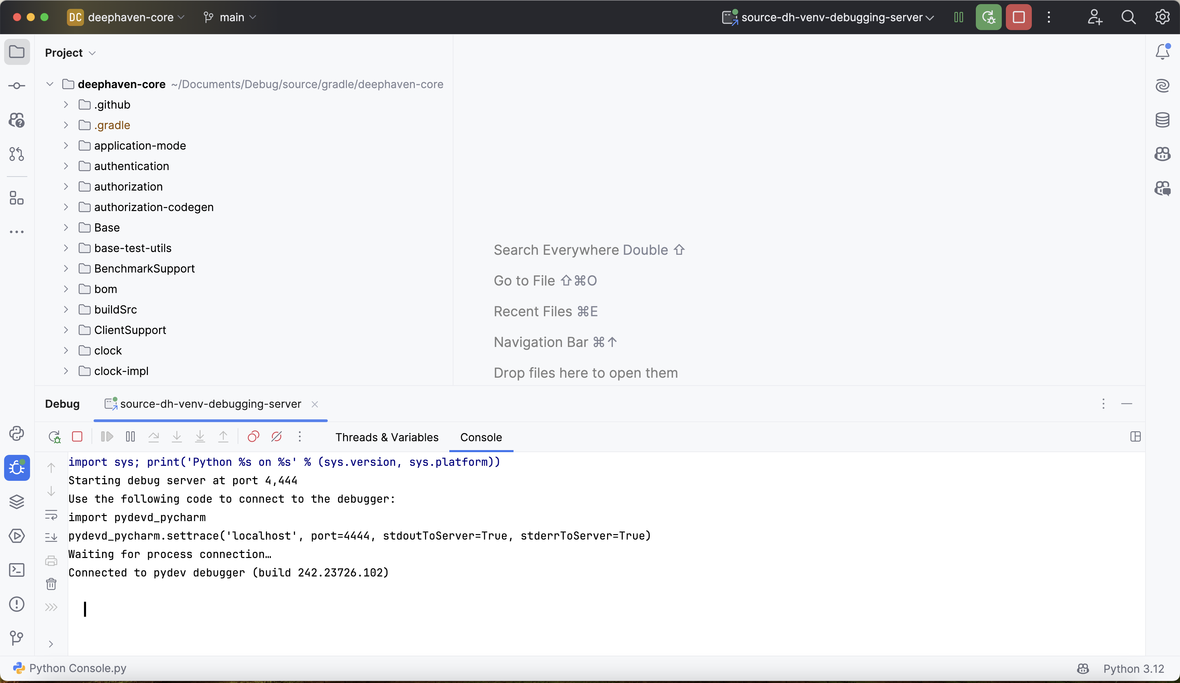Open the Python Packages tool window icon

tap(17, 502)
